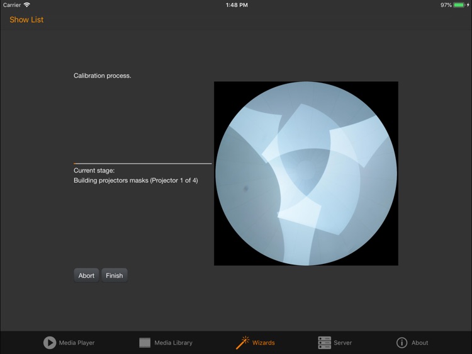Screen dimensions: 472x354
Task: Abort the calibration process
Action: (x=86, y=275)
